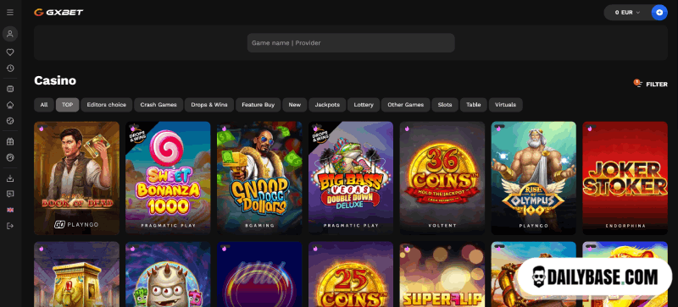
Task: Click the GXBET logo
Action: [58, 12]
